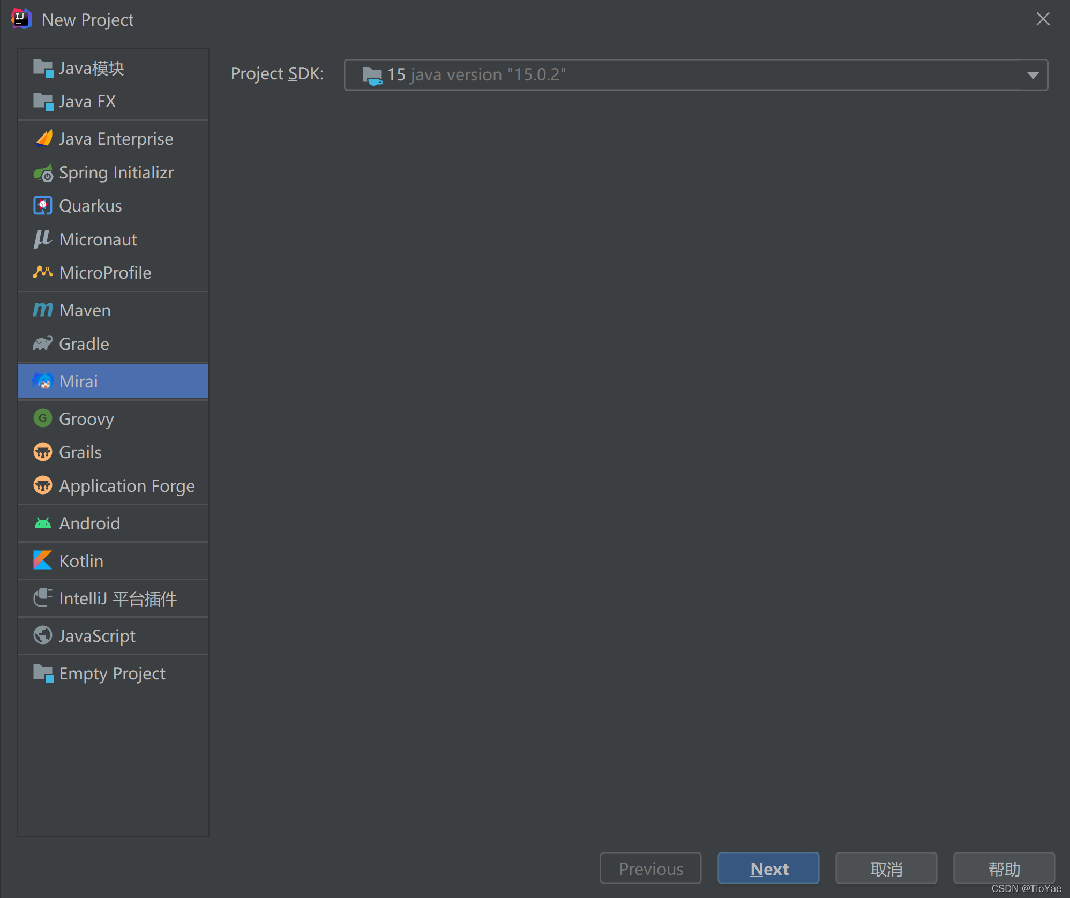1070x898 pixels.
Task: Click the Next button
Action: click(x=768, y=868)
